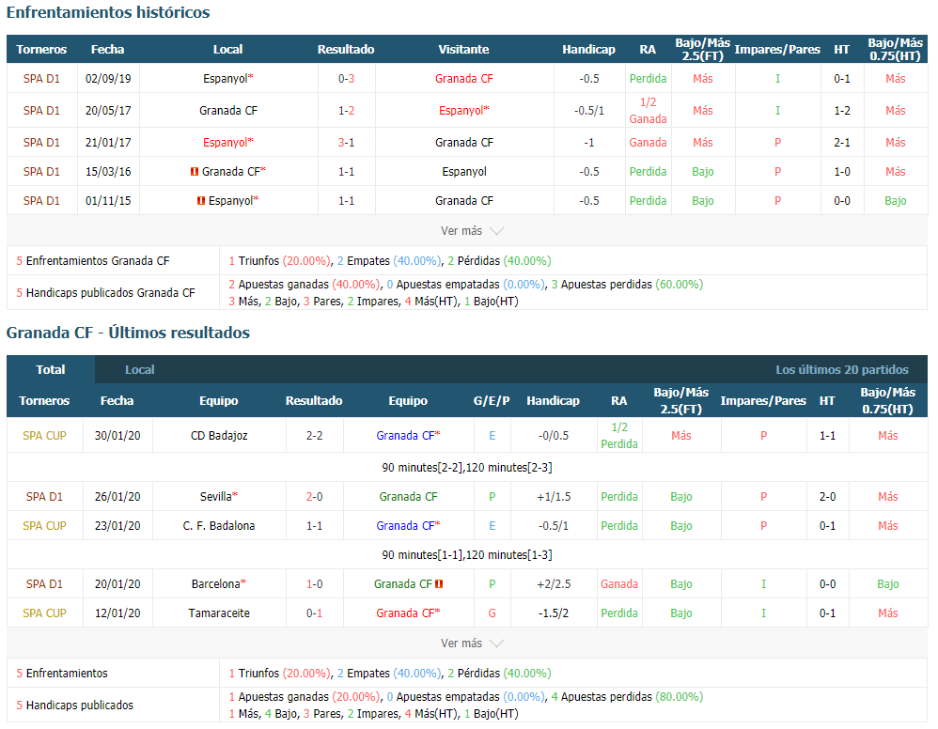The width and height of the screenshot is (938, 729).
Task: Open Sevilla team link
Action: pyautogui.click(x=218, y=497)
